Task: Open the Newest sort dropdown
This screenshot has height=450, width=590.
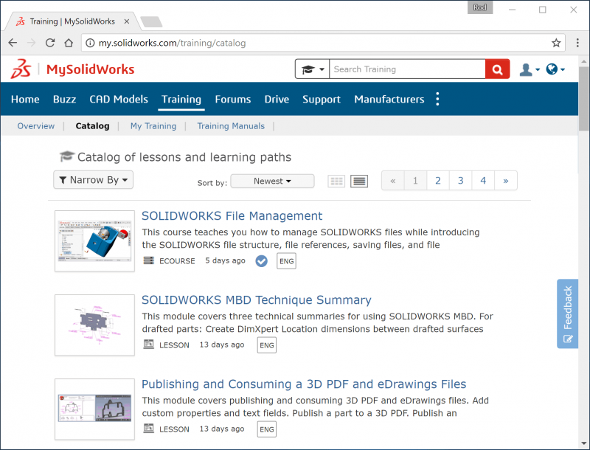Action: pos(272,181)
